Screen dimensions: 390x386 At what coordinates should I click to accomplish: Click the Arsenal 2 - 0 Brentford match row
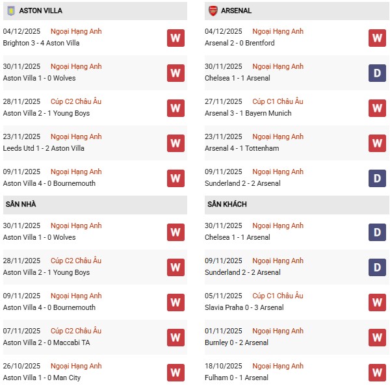pos(239,43)
